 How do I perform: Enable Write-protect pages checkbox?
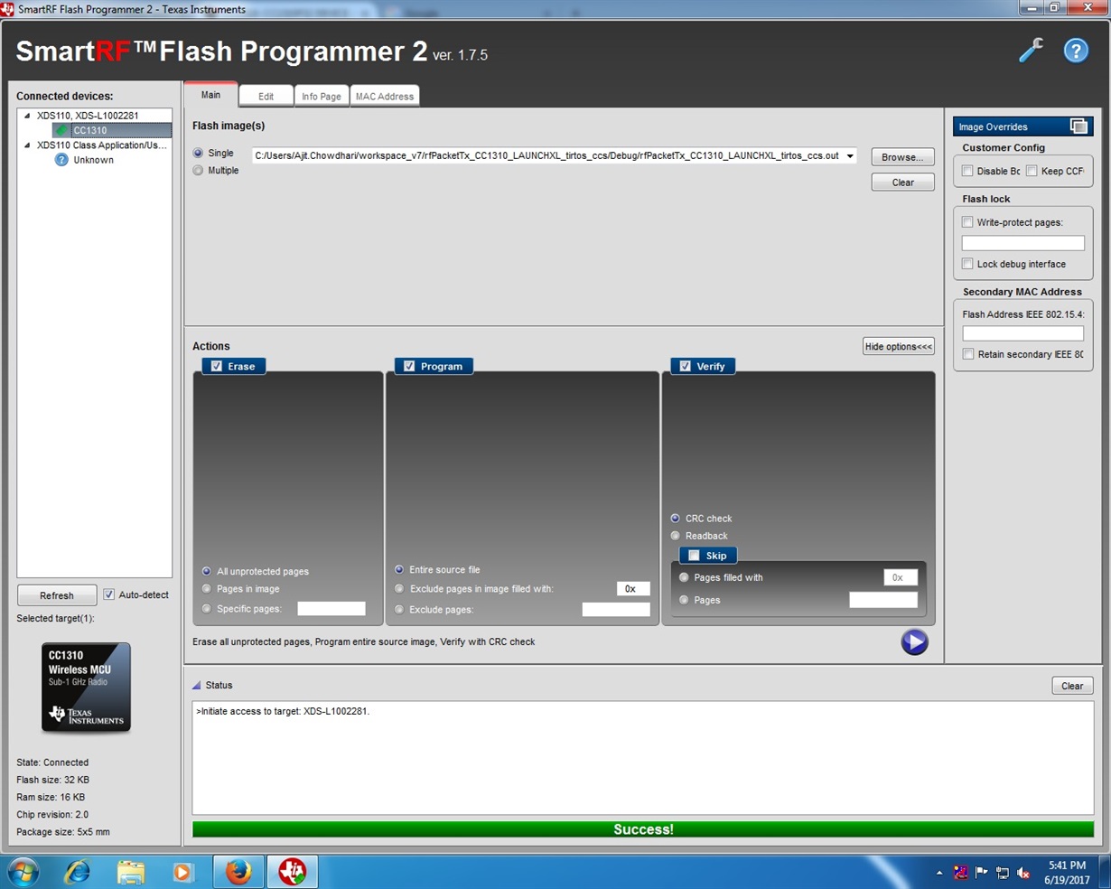[967, 222]
